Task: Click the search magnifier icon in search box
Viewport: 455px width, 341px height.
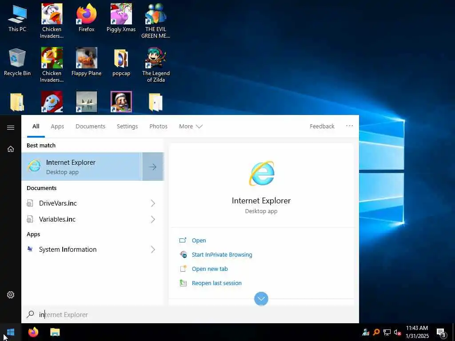Action: coord(31,314)
